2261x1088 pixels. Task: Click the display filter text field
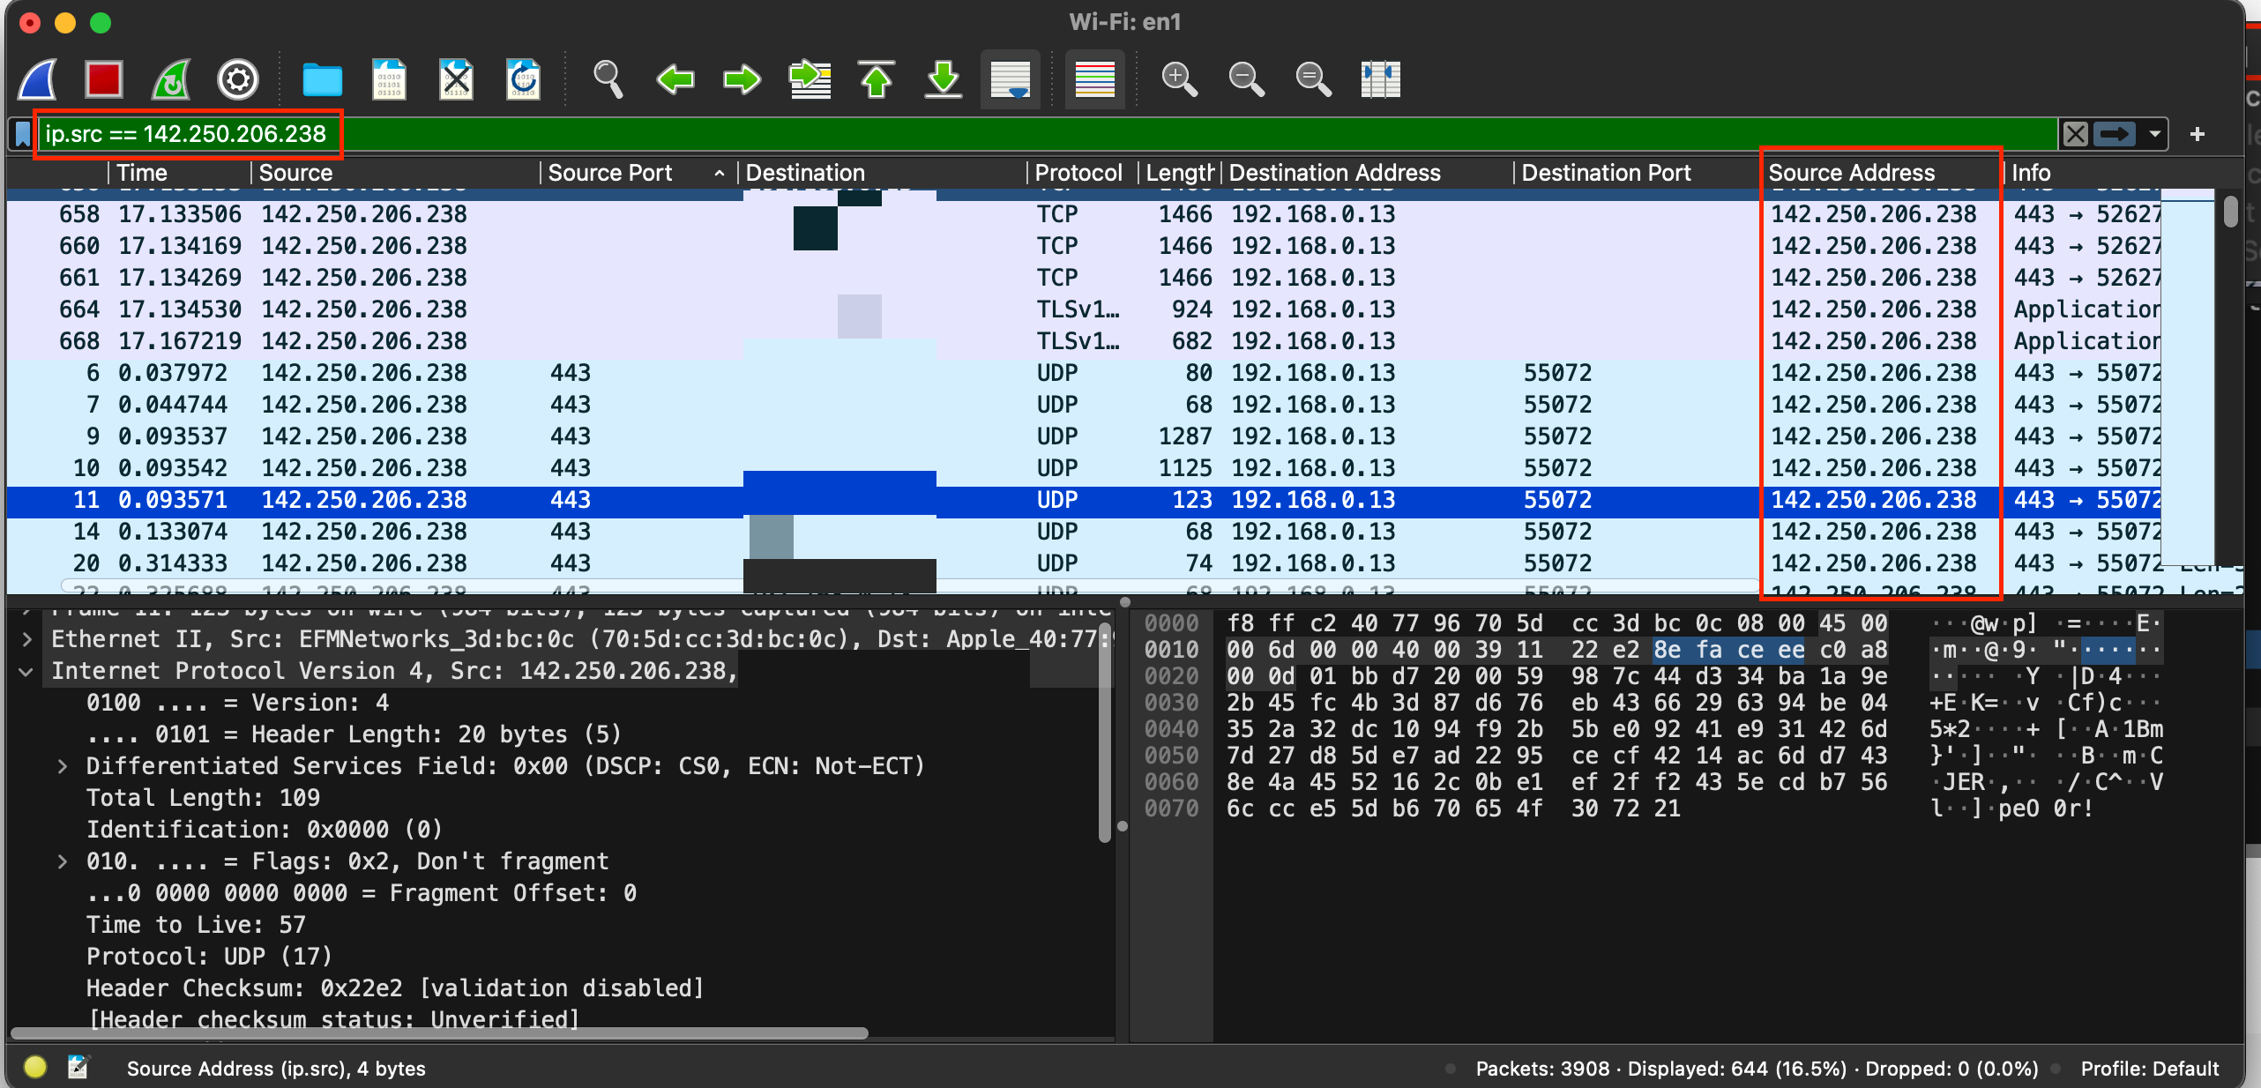1058,134
